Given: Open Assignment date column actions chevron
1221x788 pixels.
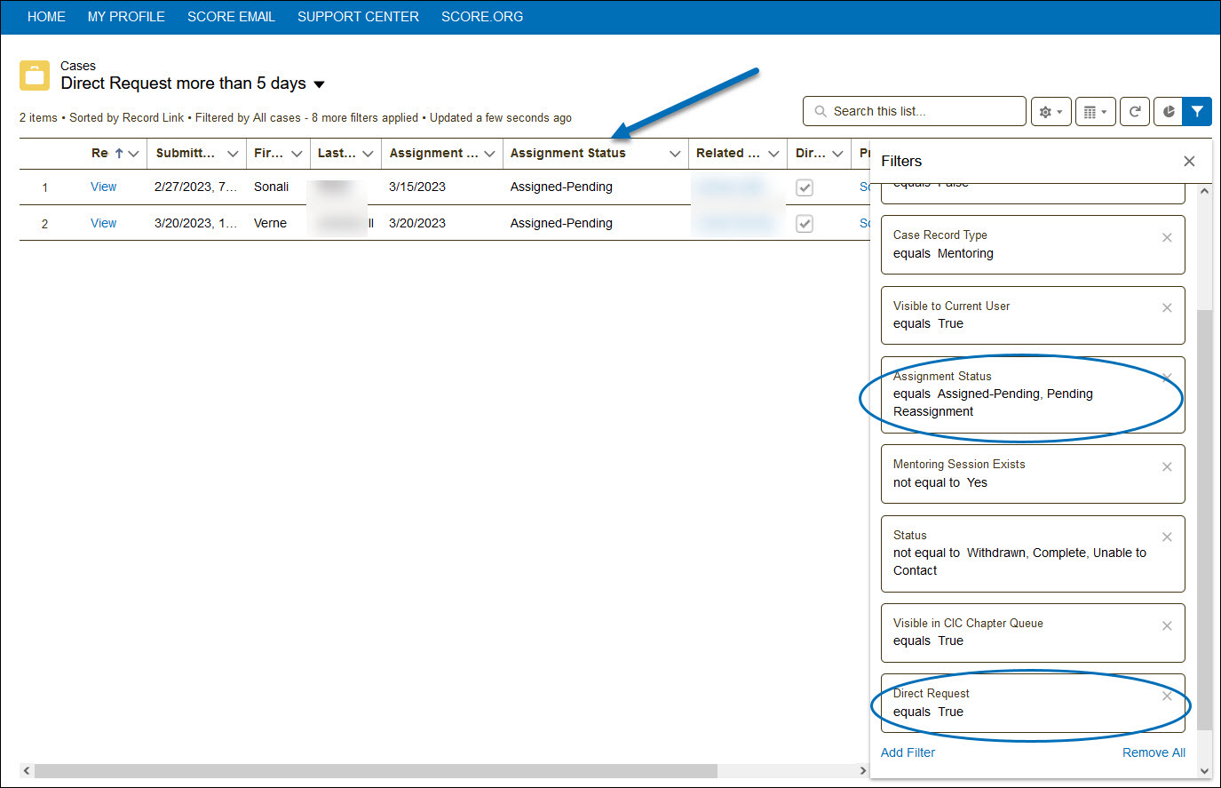Looking at the screenshot, I should pyautogui.click(x=489, y=154).
